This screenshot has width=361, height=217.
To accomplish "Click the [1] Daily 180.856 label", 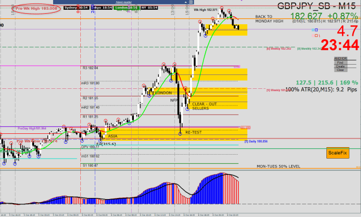I will pyautogui.click(x=256, y=141).
